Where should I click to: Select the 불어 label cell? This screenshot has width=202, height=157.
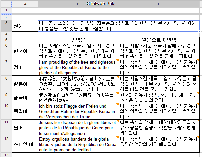point(25,128)
